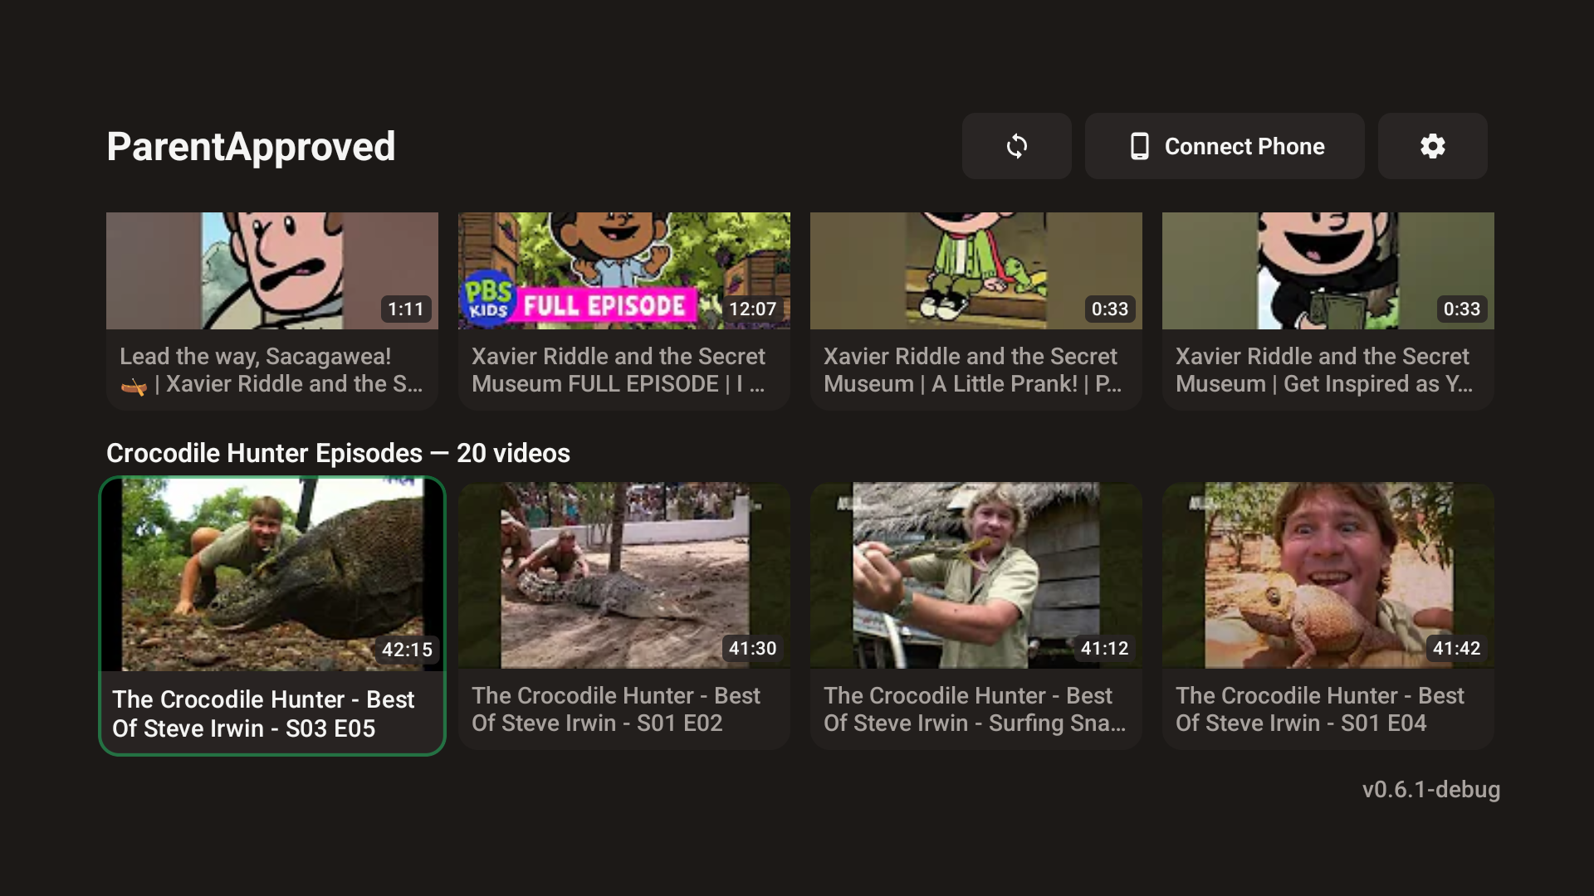
Task: Click the 12:07 duration badge on the full episode
Action: tap(752, 309)
